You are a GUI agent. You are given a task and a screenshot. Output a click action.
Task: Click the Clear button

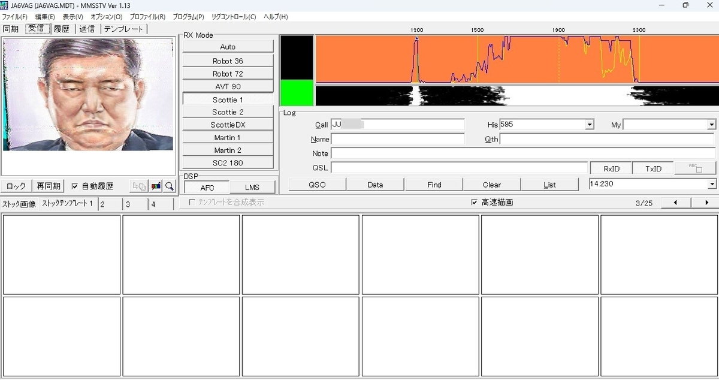[492, 185]
